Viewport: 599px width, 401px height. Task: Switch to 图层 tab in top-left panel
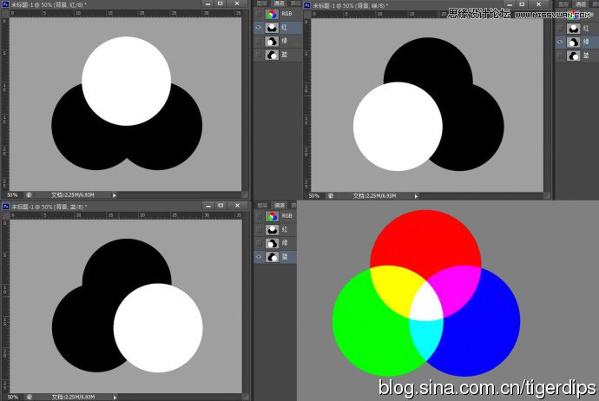(x=262, y=3)
